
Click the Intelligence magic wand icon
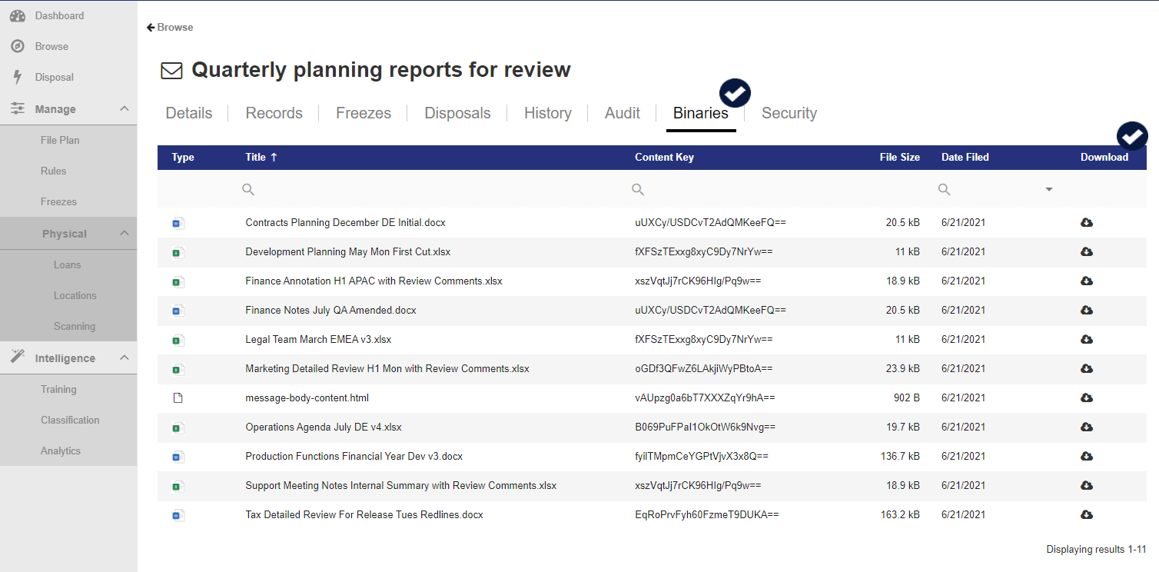(18, 357)
